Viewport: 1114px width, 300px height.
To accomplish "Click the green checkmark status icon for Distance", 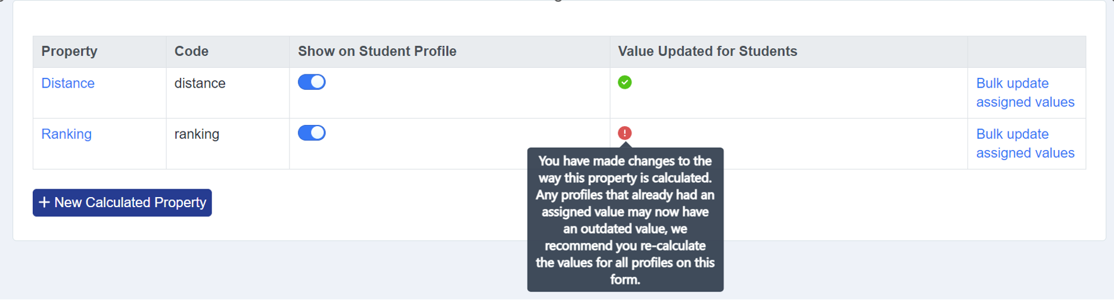I will click(x=624, y=82).
